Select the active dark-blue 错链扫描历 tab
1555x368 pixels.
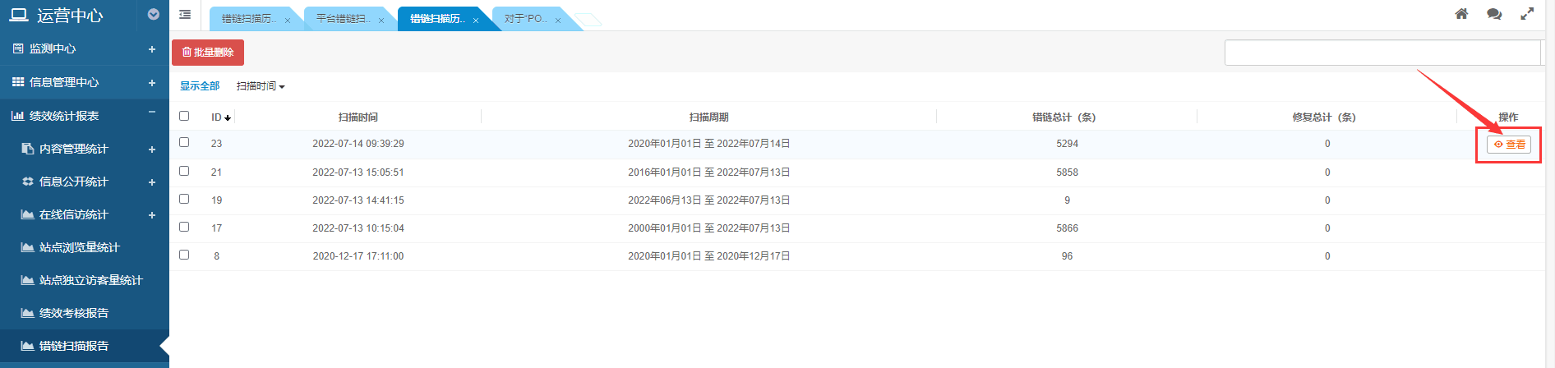[x=437, y=19]
